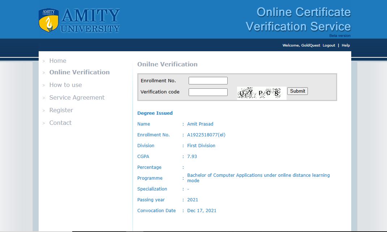The image size is (387, 232).
Task: Click the Bachelor of Computer Applications programme text
Action: click(258, 178)
